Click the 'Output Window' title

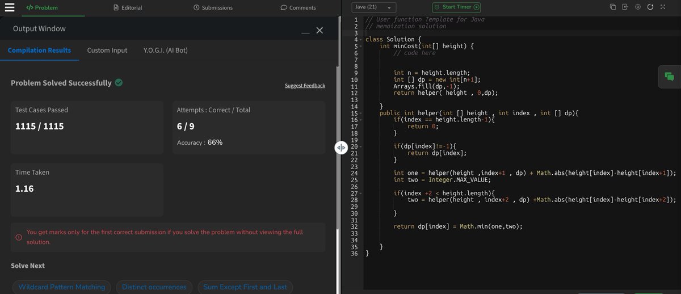[39, 29]
